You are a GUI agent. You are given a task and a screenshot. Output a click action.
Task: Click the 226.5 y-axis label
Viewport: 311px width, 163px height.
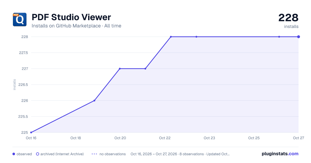(23, 85)
